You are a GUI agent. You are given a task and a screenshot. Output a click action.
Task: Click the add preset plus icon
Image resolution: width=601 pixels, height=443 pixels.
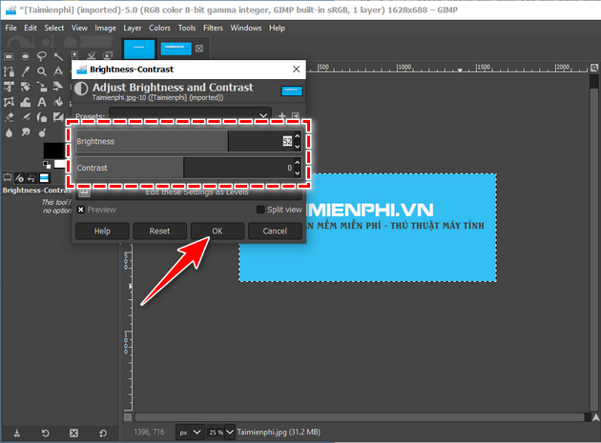[x=281, y=115]
